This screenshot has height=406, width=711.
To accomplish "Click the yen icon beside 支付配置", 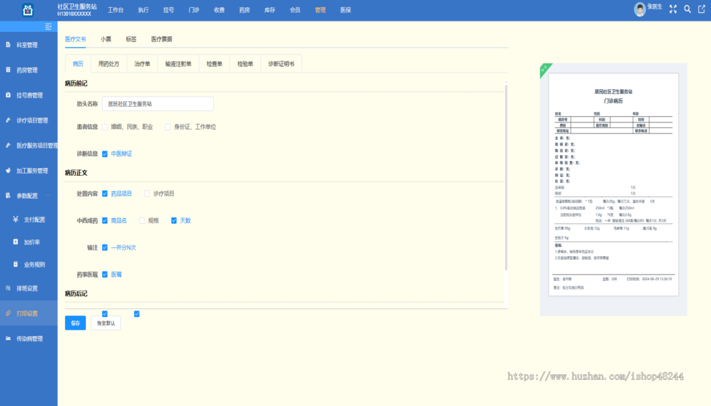I will point(15,219).
